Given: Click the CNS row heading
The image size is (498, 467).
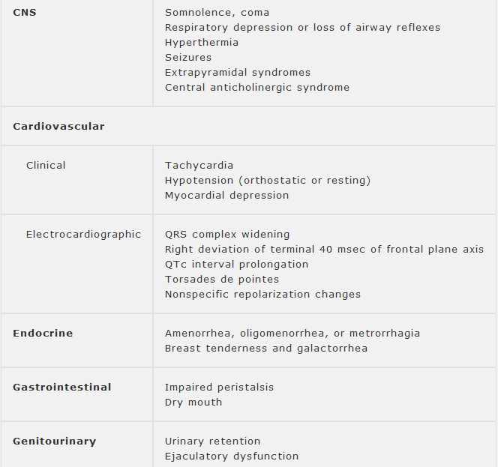Looking at the screenshot, I should point(24,13).
